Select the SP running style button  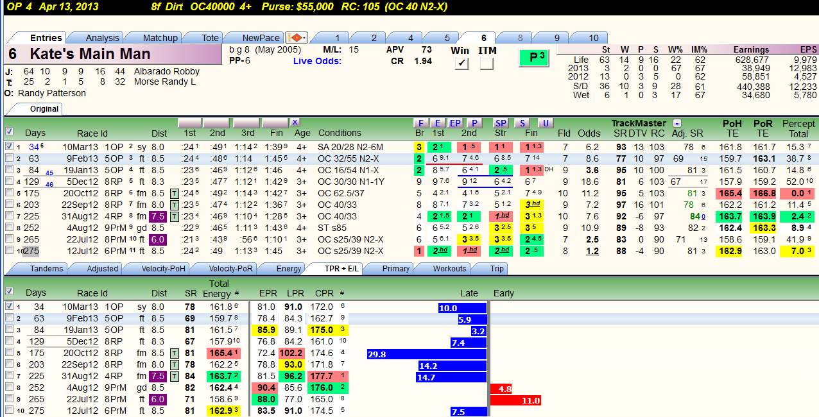click(501, 123)
